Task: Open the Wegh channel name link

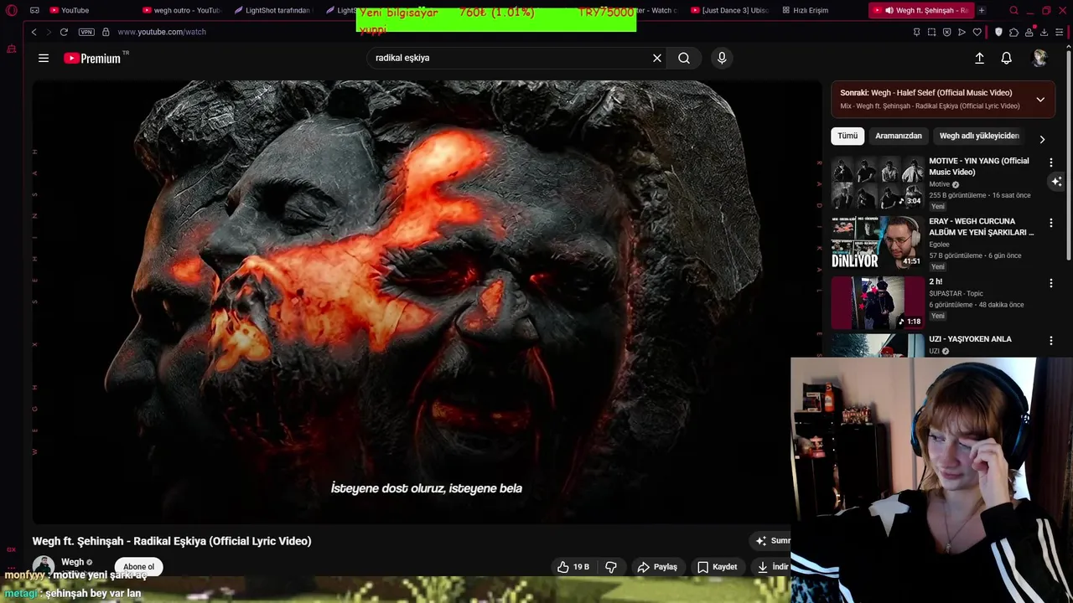Action: [72, 562]
